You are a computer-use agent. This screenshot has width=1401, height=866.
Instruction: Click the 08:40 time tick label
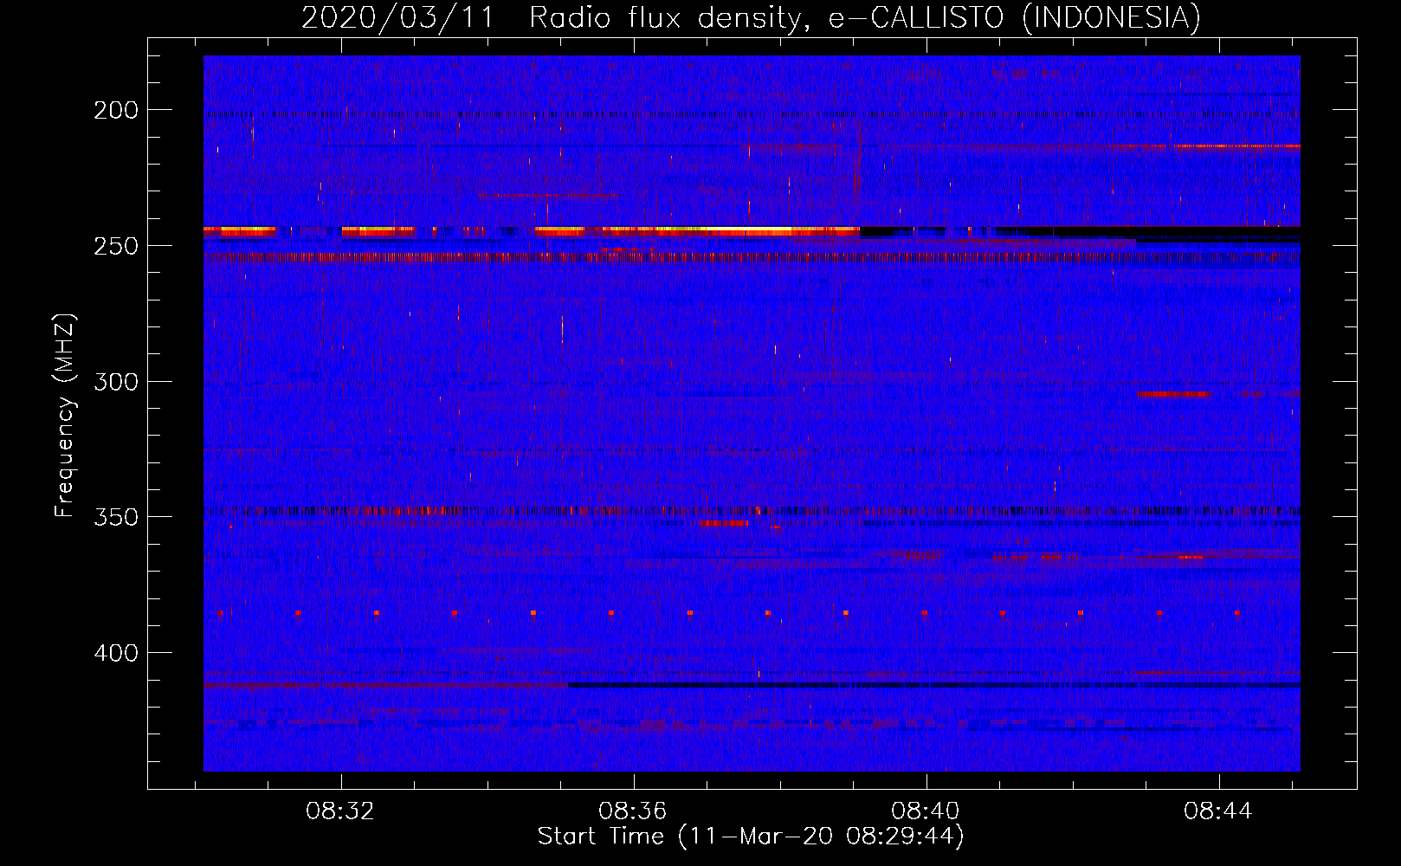[x=926, y=811]
